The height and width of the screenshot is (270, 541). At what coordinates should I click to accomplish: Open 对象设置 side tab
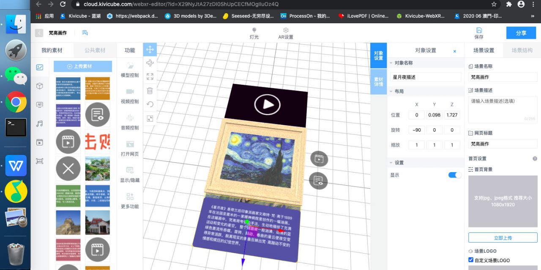[x=378, y=56]
